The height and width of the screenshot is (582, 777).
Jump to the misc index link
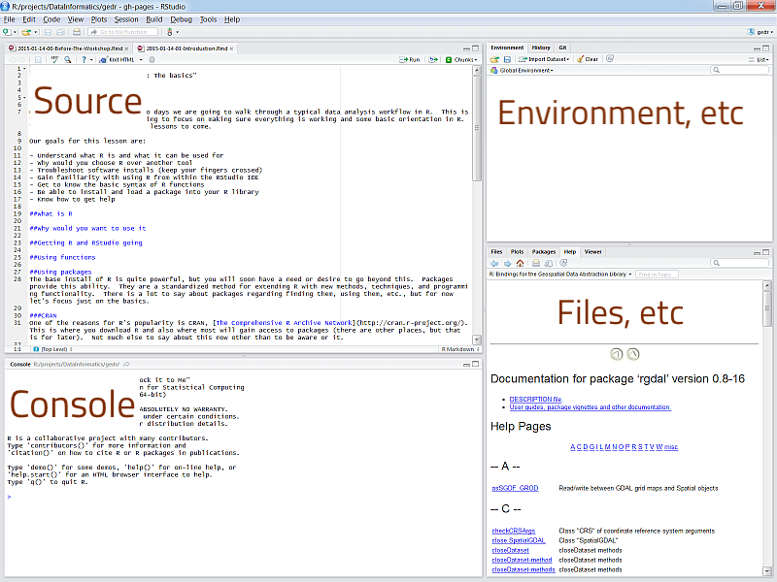click(671, 447)
